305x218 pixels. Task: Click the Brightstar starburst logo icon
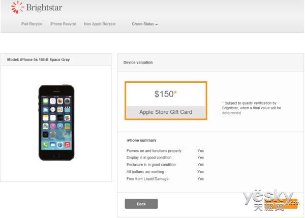point(17,7)
